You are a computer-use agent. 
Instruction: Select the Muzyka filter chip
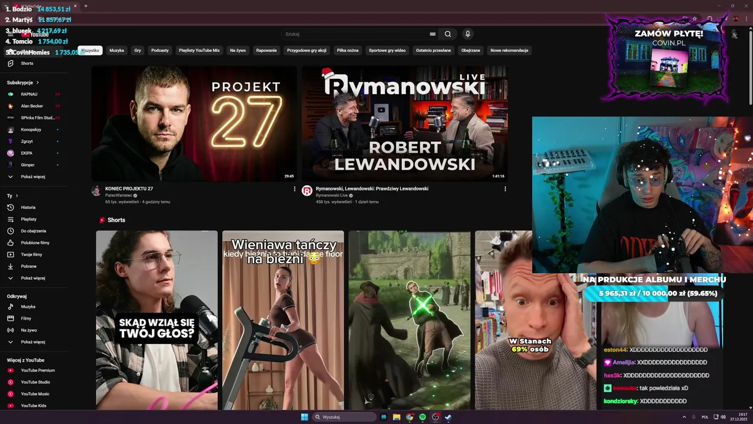point(116,51)
